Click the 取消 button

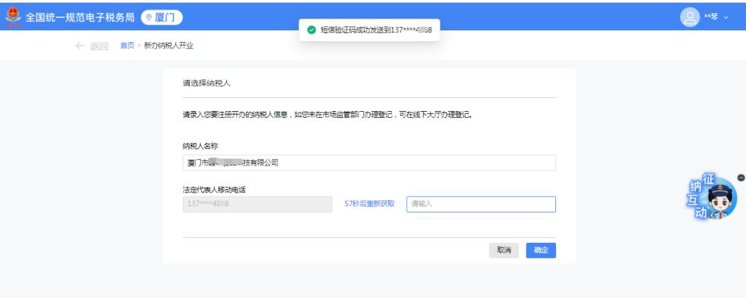(504, 250)
